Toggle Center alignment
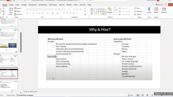Image resolution: width=173 pixels, height=97 pixels. tap(67, 13)
